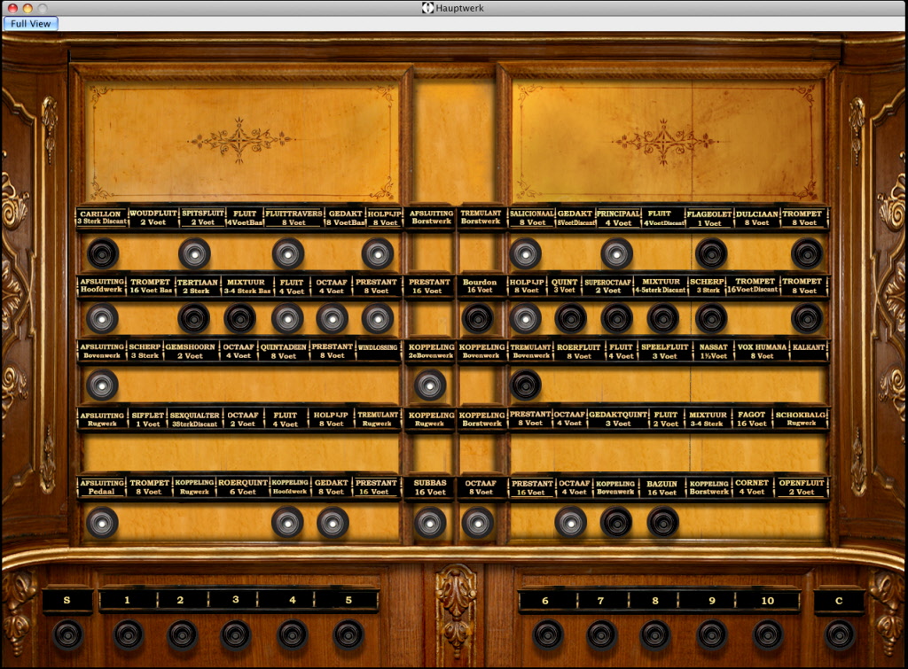Pull the Carillon 3 Sterk Discant knob
908x669 pixels.
click(x=103, y=253)
